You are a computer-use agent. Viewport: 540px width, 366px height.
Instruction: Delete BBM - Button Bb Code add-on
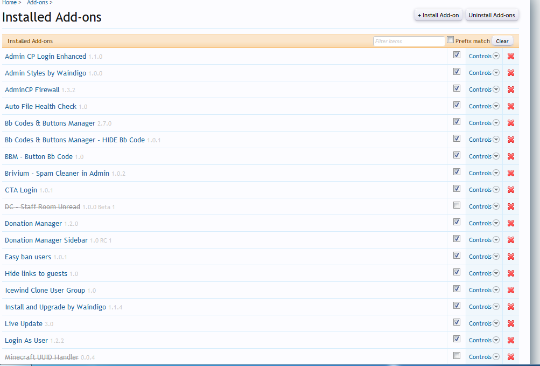[x=510, y=156]
